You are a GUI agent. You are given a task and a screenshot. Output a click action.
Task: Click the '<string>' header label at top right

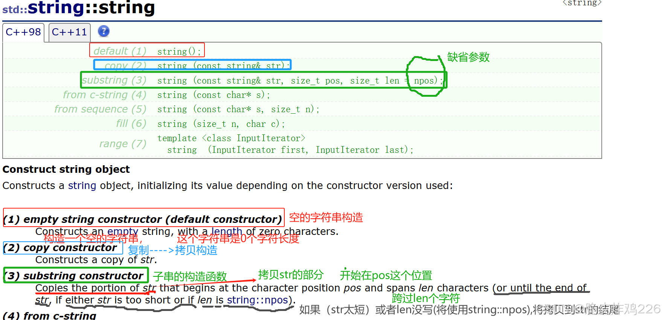pos(582,3)
